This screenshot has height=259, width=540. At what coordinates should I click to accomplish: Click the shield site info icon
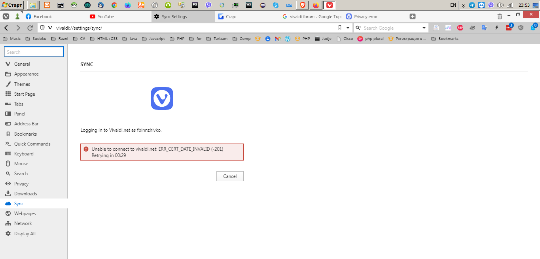point(42,28)
